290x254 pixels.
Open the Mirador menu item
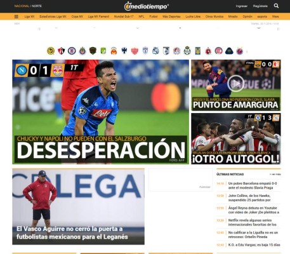click(x=233, y=17)
